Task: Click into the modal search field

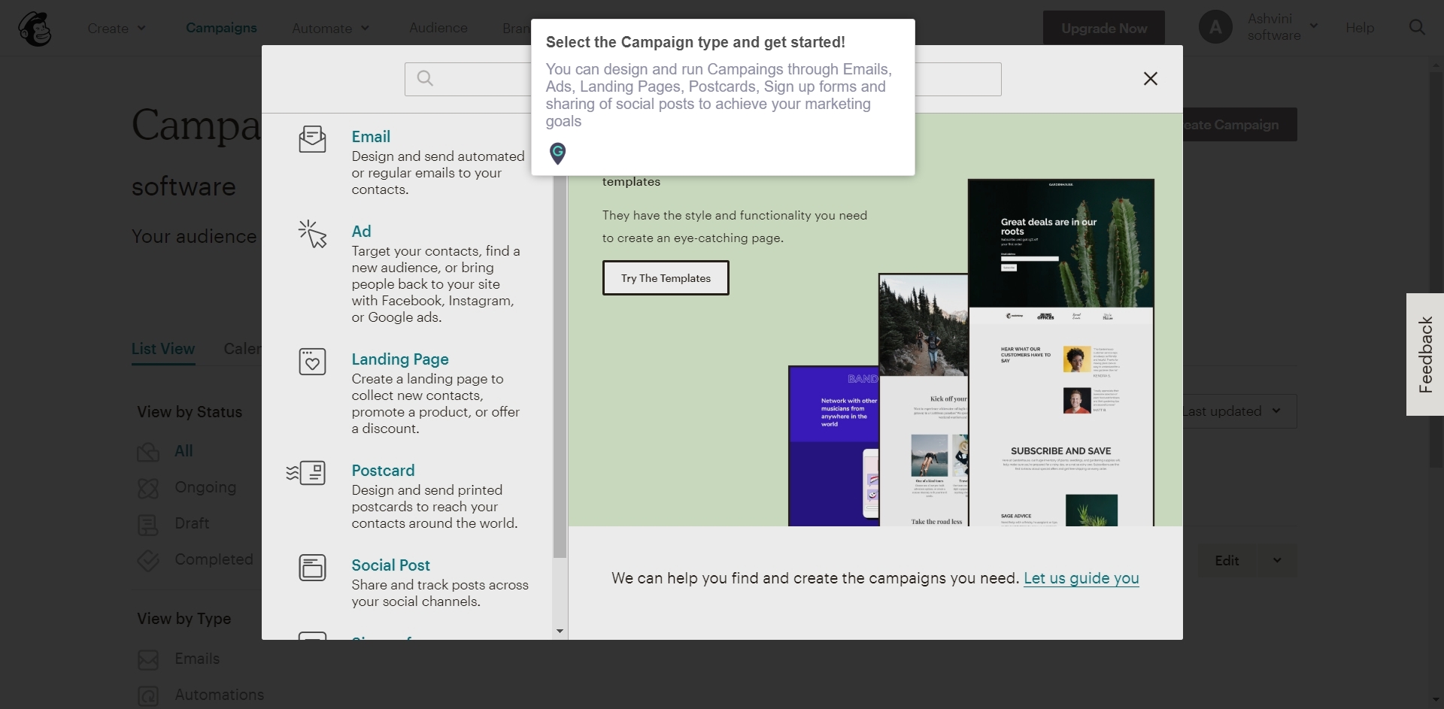Action: click(x=702, y=79)
